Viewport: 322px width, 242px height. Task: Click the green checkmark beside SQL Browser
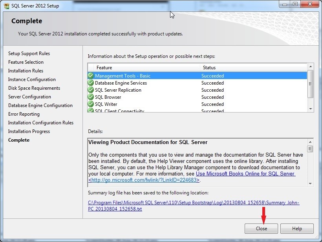(91, 97)
